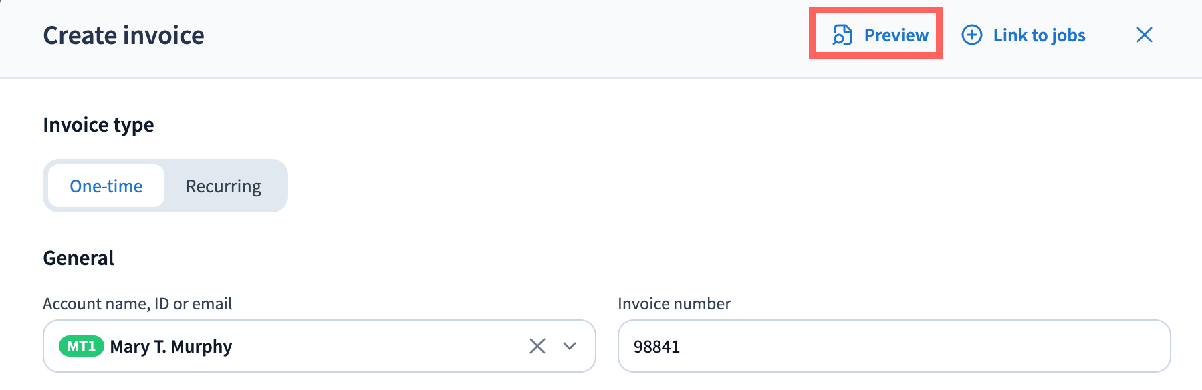
Task: Click the plus-circle icon beside Link to jobs
Action: (971, 35)
